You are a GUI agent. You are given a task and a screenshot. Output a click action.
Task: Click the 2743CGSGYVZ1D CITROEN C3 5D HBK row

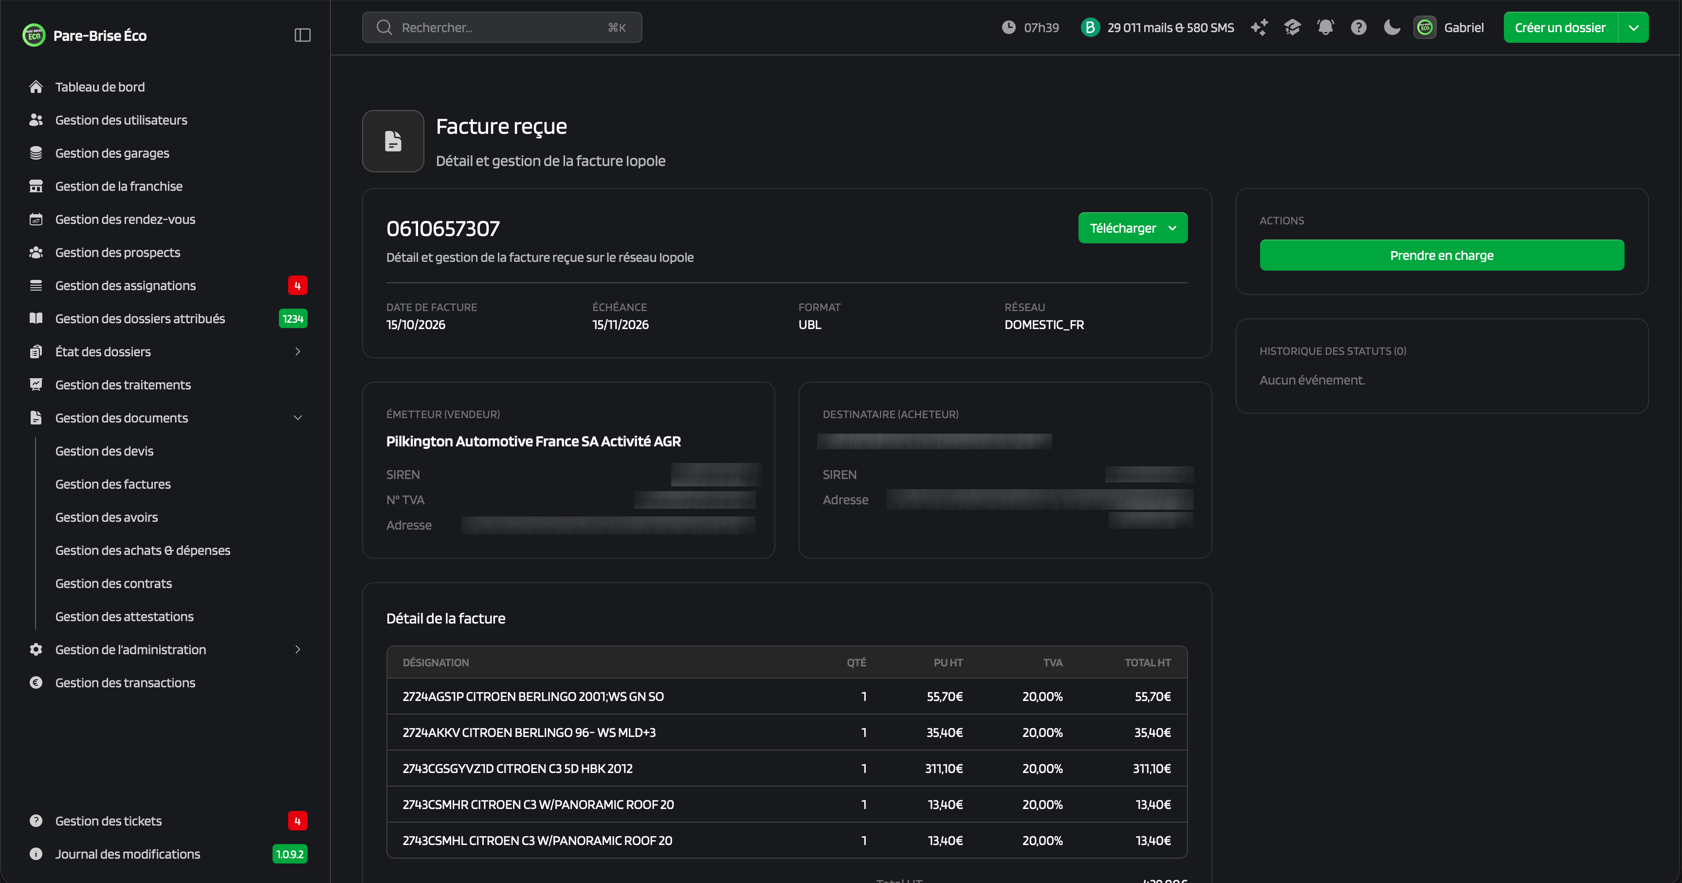[787, 769]
